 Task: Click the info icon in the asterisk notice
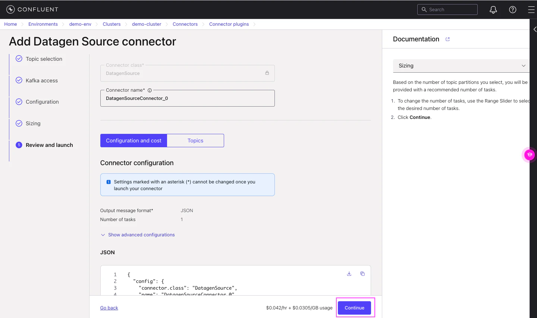coord(109,182)
